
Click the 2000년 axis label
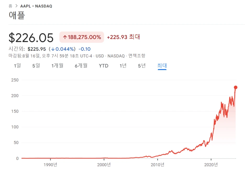104,165
